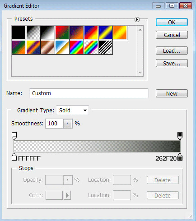
Task: Select the rainbow spectrum gradient preset
Action: click(76, 47)
